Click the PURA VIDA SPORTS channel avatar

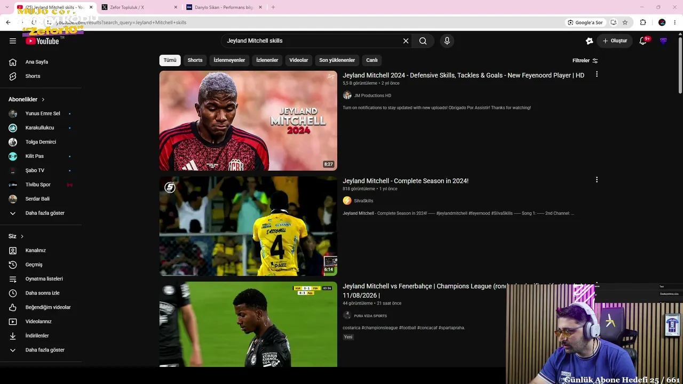(x=347, y=316)
